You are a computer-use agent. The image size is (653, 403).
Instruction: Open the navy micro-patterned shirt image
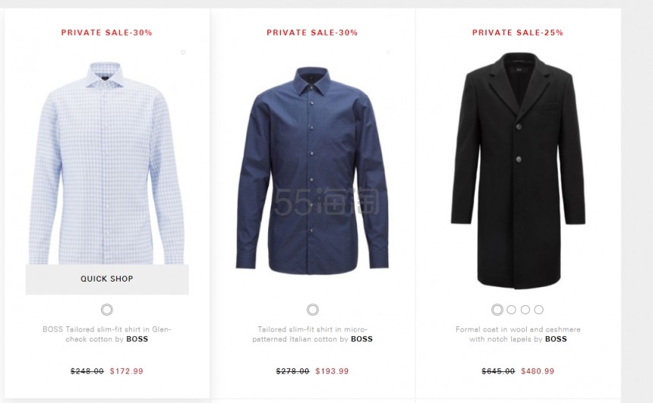(312, 171)
